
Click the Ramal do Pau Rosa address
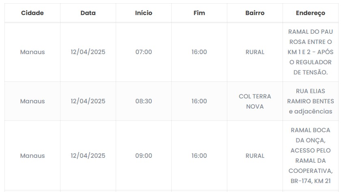[x=311, y=52]
